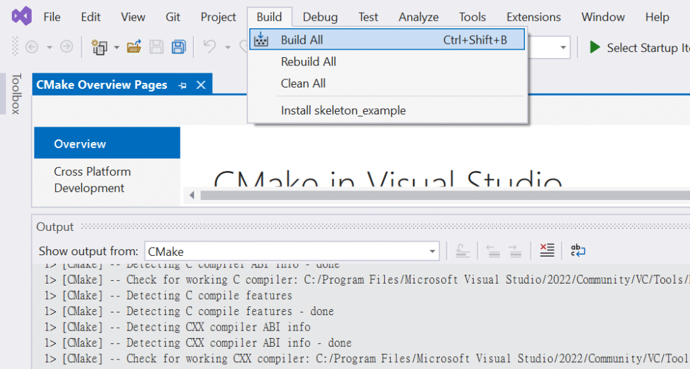Open the Toolbox side panel tab
Screen dimensions: 690x369
tap(15, 94)
